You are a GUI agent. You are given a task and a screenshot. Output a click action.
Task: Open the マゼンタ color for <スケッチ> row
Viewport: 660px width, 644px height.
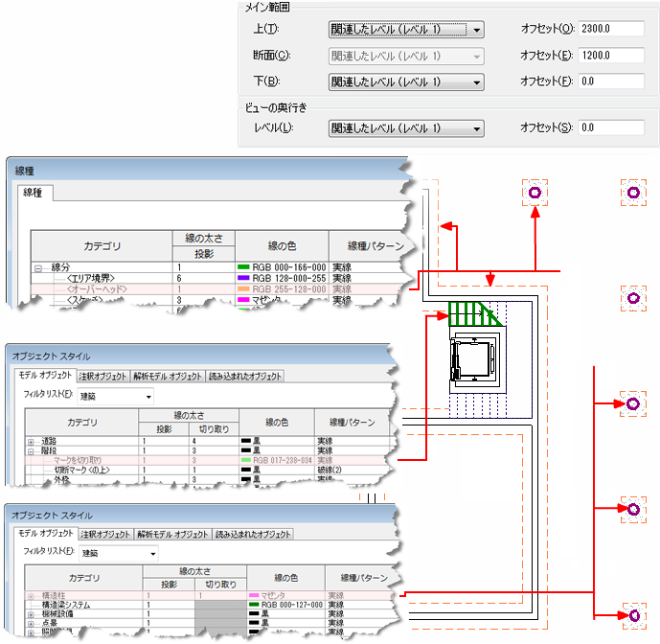(x=282, y=300)
